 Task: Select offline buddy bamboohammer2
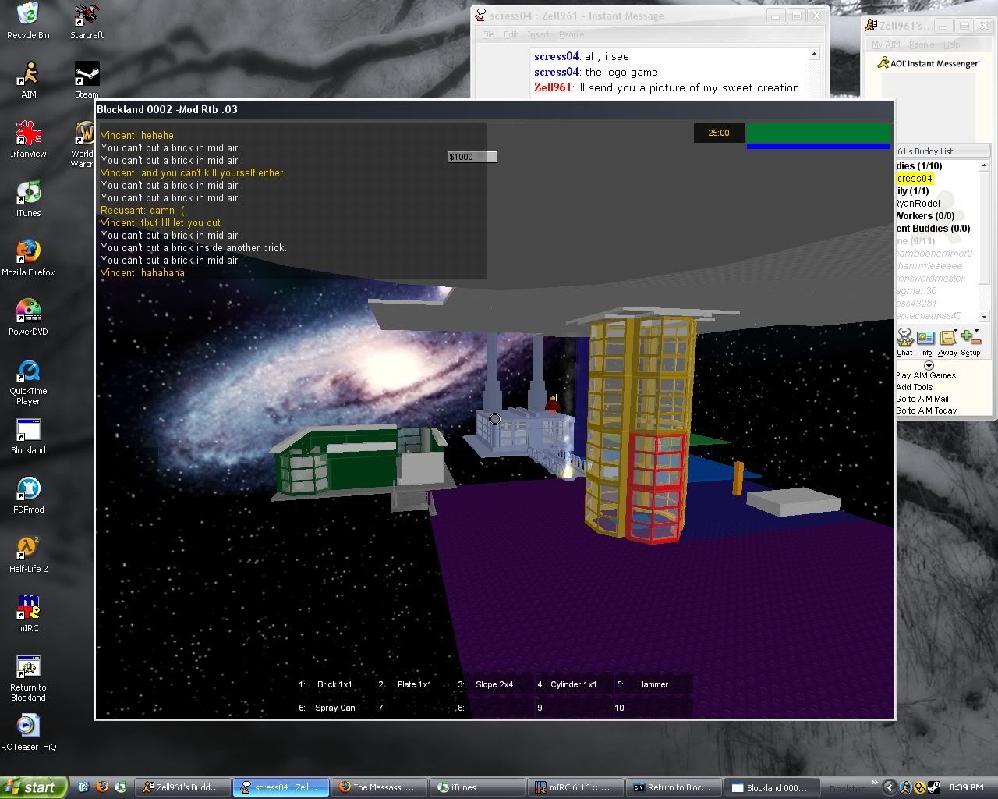[934, 254]
